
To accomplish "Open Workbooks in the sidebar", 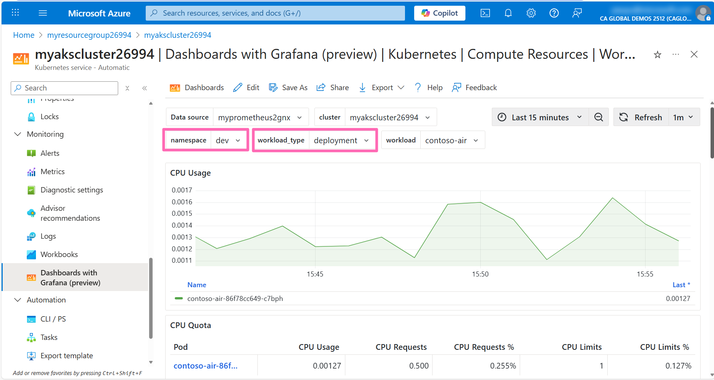I will click(x=59, y=254).
